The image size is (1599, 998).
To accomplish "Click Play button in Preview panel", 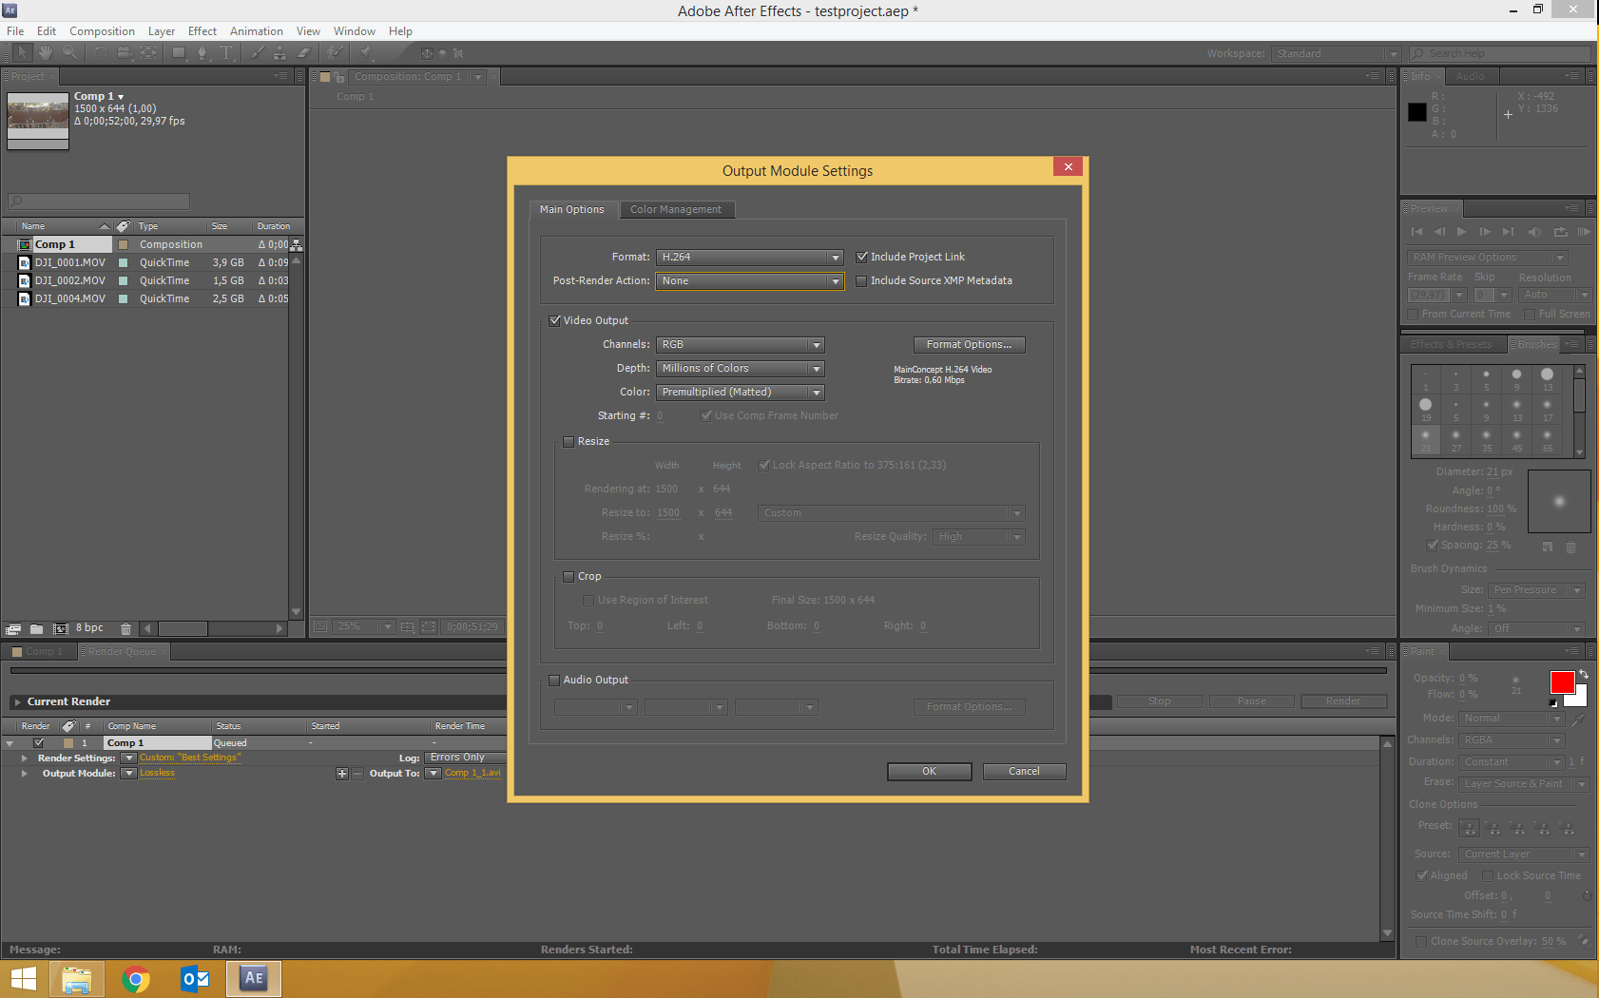I will click(1462, 232).
